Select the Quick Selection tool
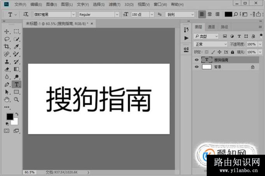 click(16, 39)
